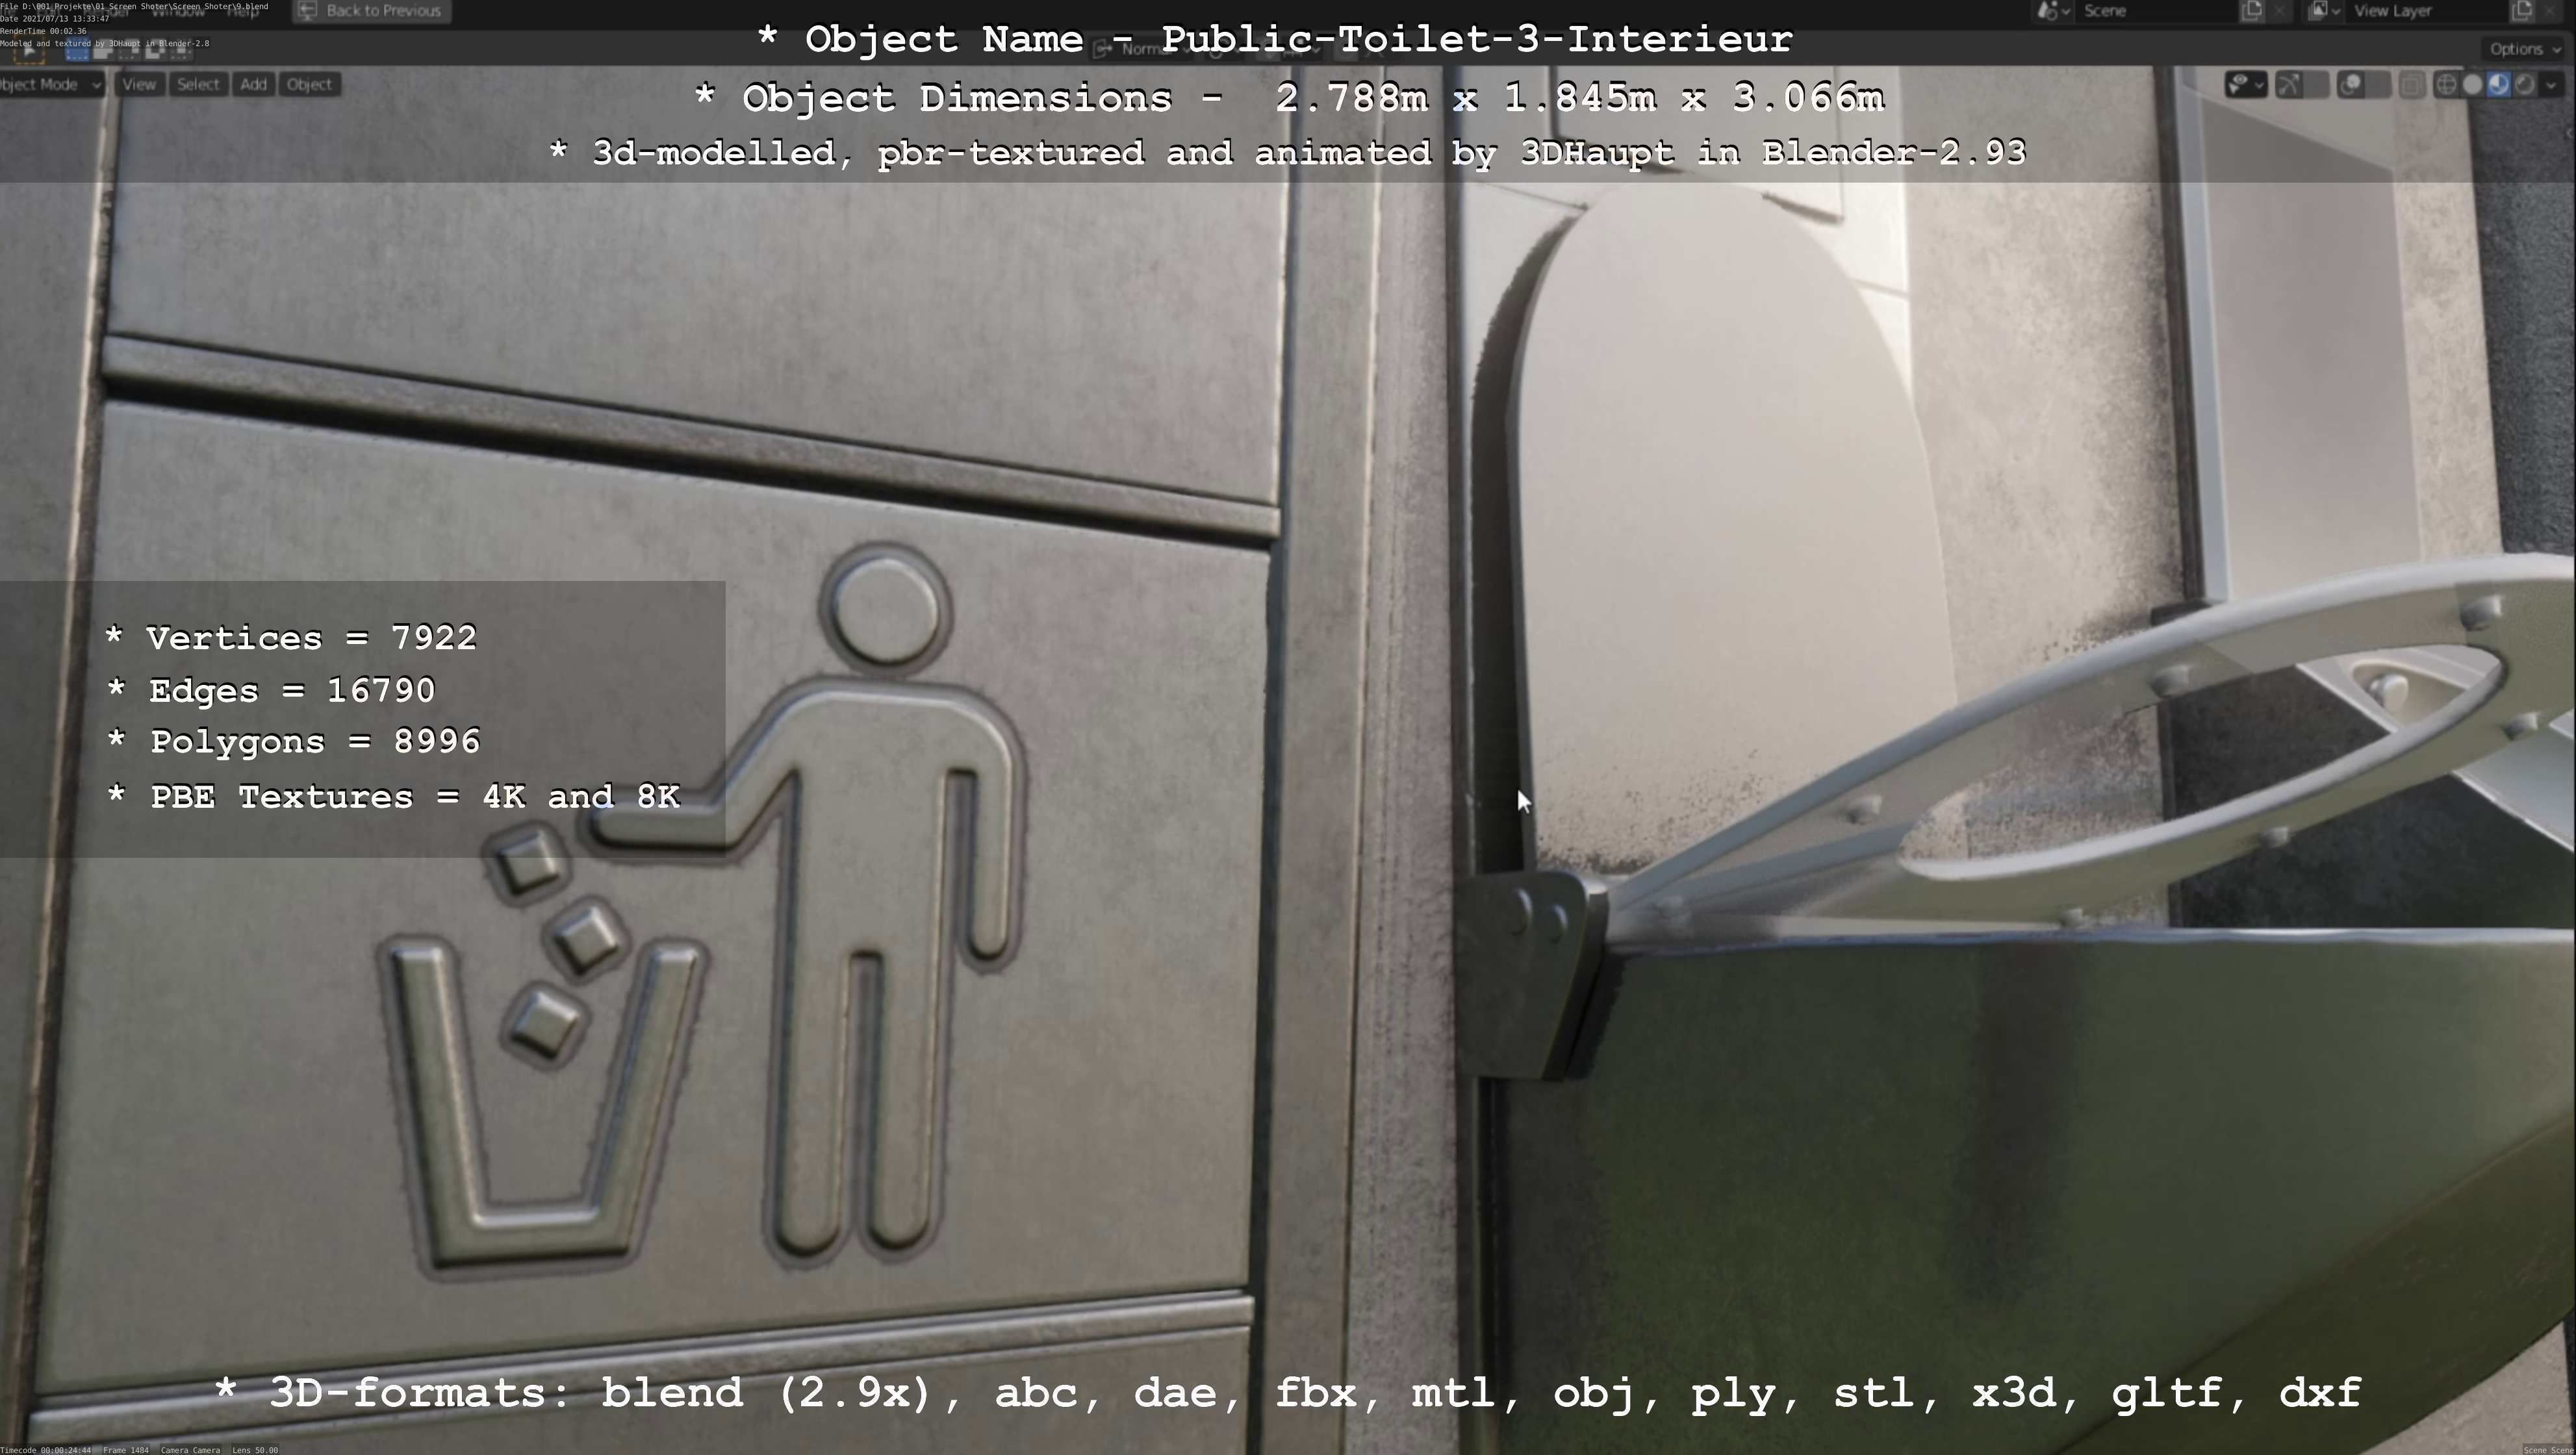Click the Object Dimensions text line
The width and height of the screenshot is (2576, 1455).
(x=1289, y=98)
